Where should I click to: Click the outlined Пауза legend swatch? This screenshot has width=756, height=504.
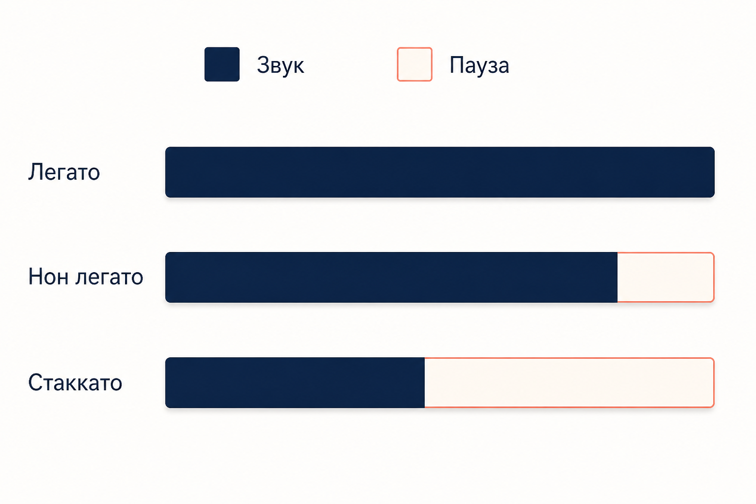(414, 64)
